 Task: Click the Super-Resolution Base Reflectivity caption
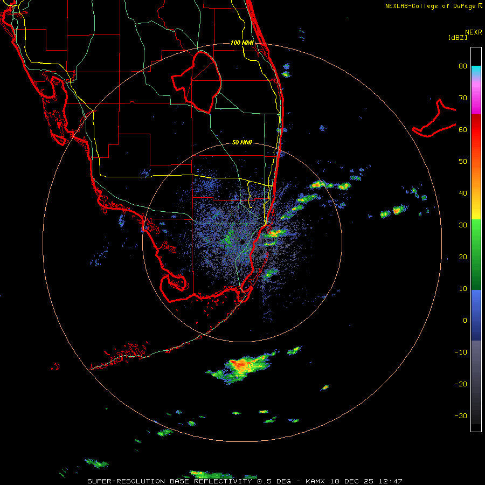tap(245, 481)
